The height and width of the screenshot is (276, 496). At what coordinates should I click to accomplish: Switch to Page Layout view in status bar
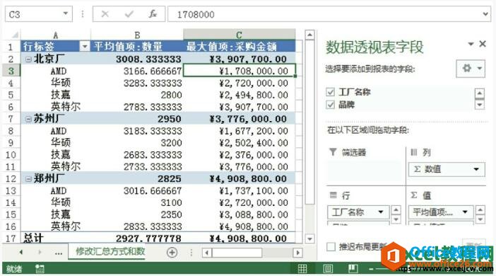click(x=328, y=269)
